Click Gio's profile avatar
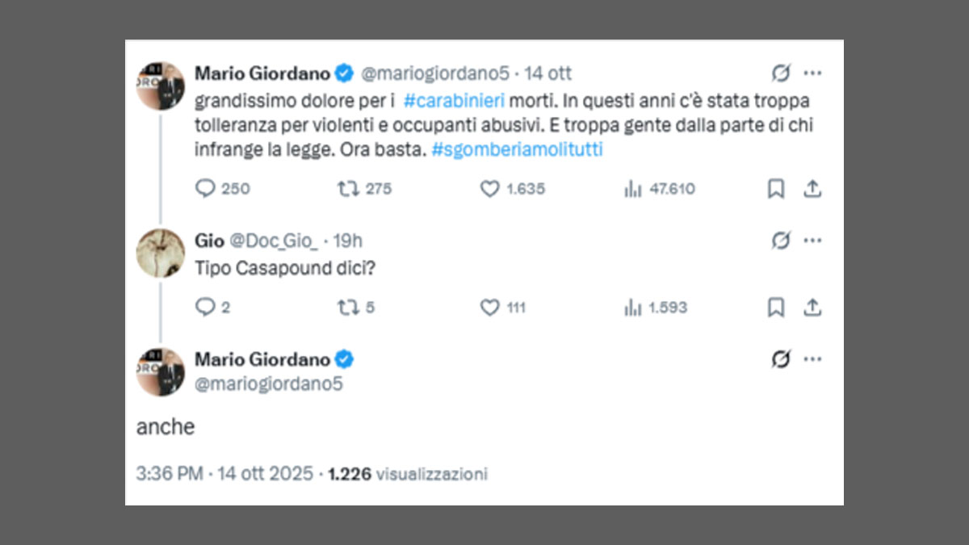 click(x=160, y=253)
